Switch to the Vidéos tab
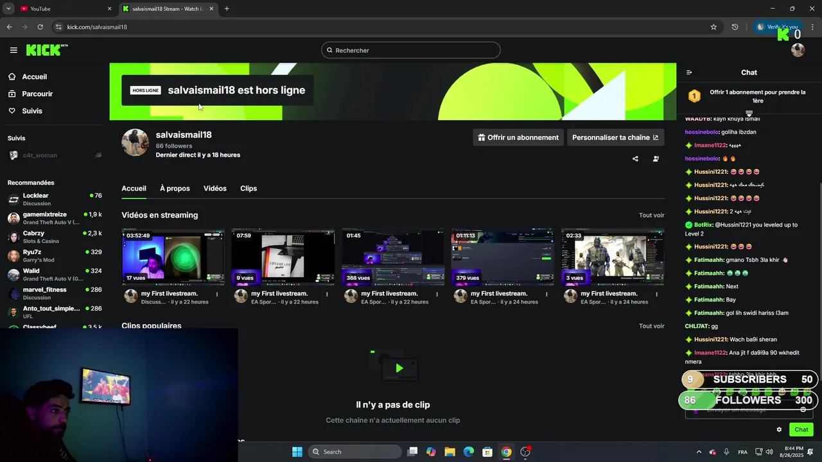Image resolution: width=822 pixels, height=462 pixels. click(215, 189)
